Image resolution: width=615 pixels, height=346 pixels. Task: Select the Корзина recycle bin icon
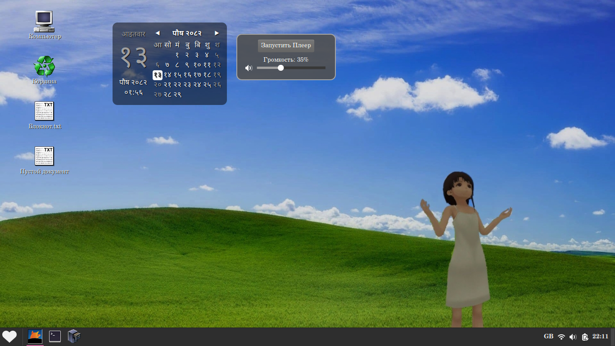pyautogui.click(x=45, y=70)
